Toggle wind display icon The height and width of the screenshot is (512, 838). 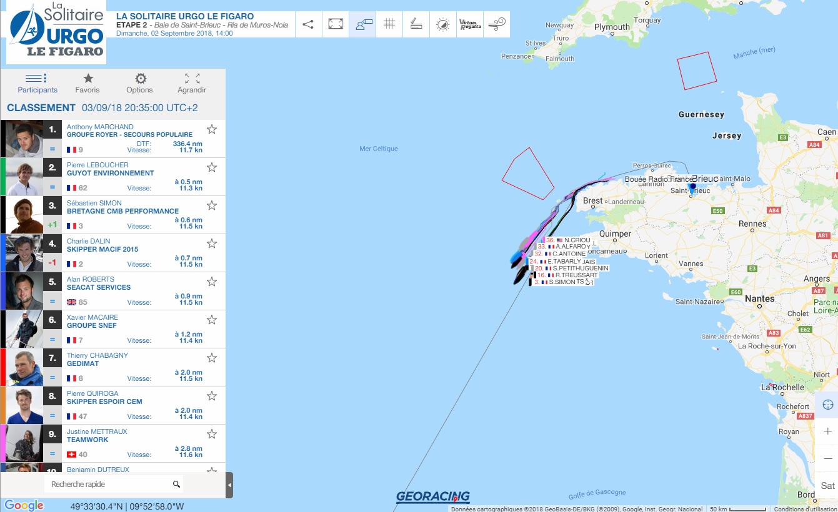[x=497, y=24]
